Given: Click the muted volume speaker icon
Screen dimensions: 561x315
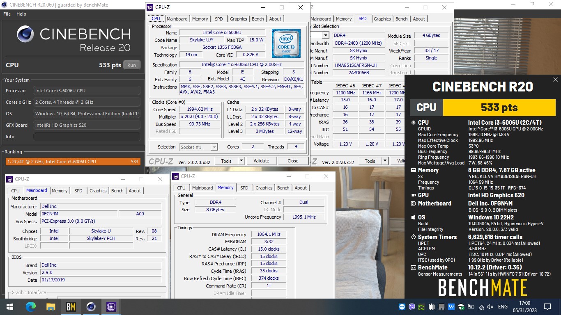Looking at the screenshot, I should 490,307.
